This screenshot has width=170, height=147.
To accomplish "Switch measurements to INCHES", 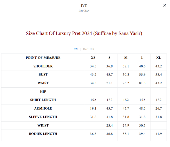I will click(88, 49).
